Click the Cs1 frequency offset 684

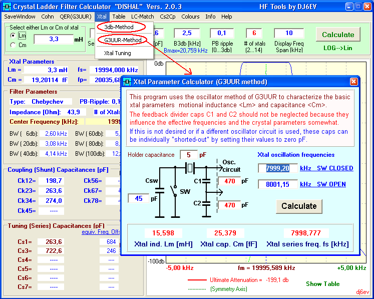click(109, 242)
